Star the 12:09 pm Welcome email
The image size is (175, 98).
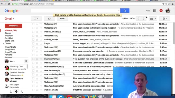click(x=37, y=24)
